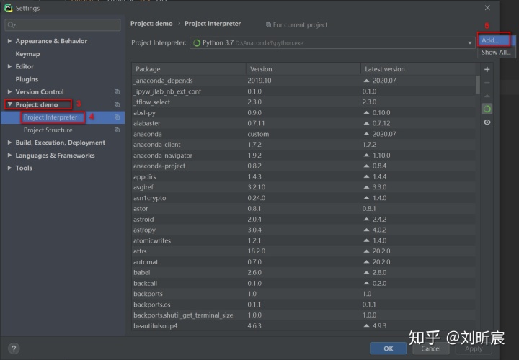Screen dimensions: 519x360
Task: Click upgrade arrow for anaconda-navigator latest version
Action: tap(366, 155)
